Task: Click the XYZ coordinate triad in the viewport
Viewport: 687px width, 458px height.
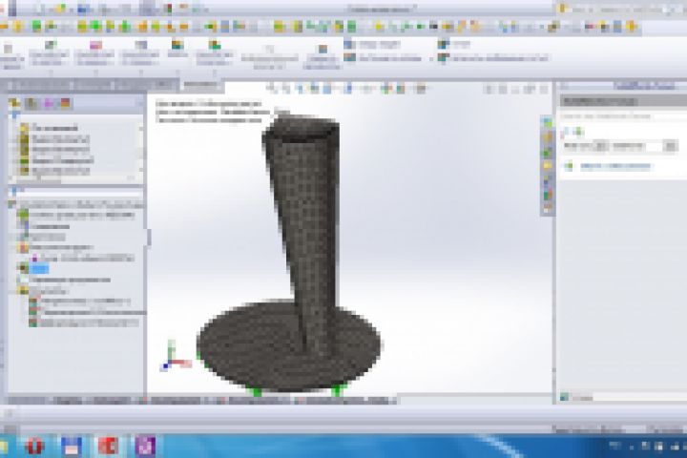Action: point(177,356)
